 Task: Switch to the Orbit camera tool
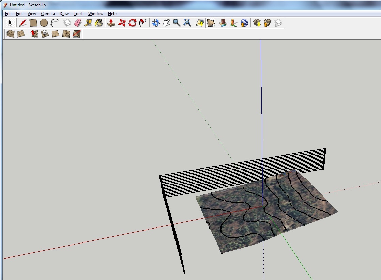[x=155, y=23]
